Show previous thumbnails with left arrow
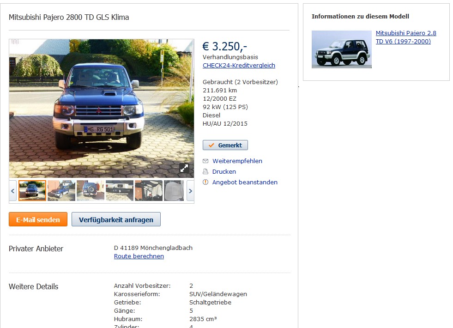This screenshot has height=328, width=453. pyautogui.click(x=13, y=191)
